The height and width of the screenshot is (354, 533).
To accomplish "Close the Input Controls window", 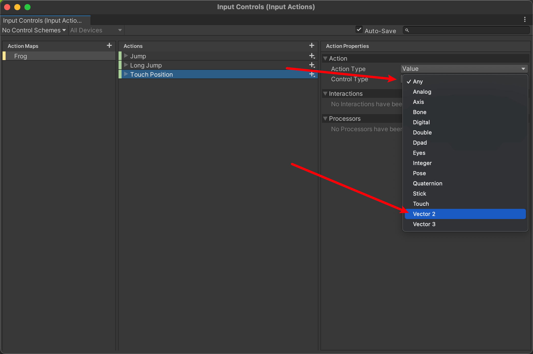I will pos(7,7).
